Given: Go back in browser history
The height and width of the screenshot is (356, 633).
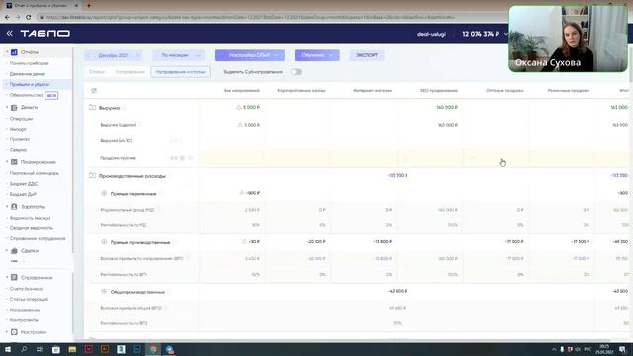Looking at the screenshot, I should click(x=7, y=18).
